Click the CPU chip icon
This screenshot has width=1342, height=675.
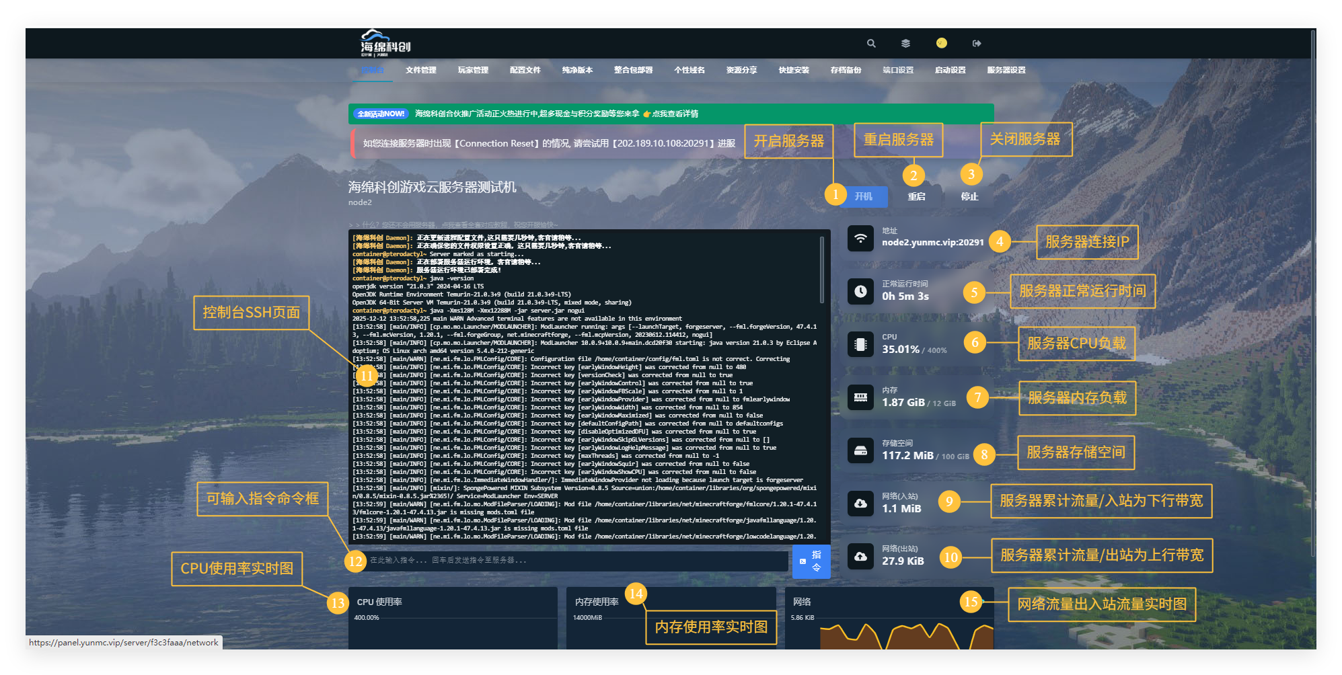pos(860,344)
